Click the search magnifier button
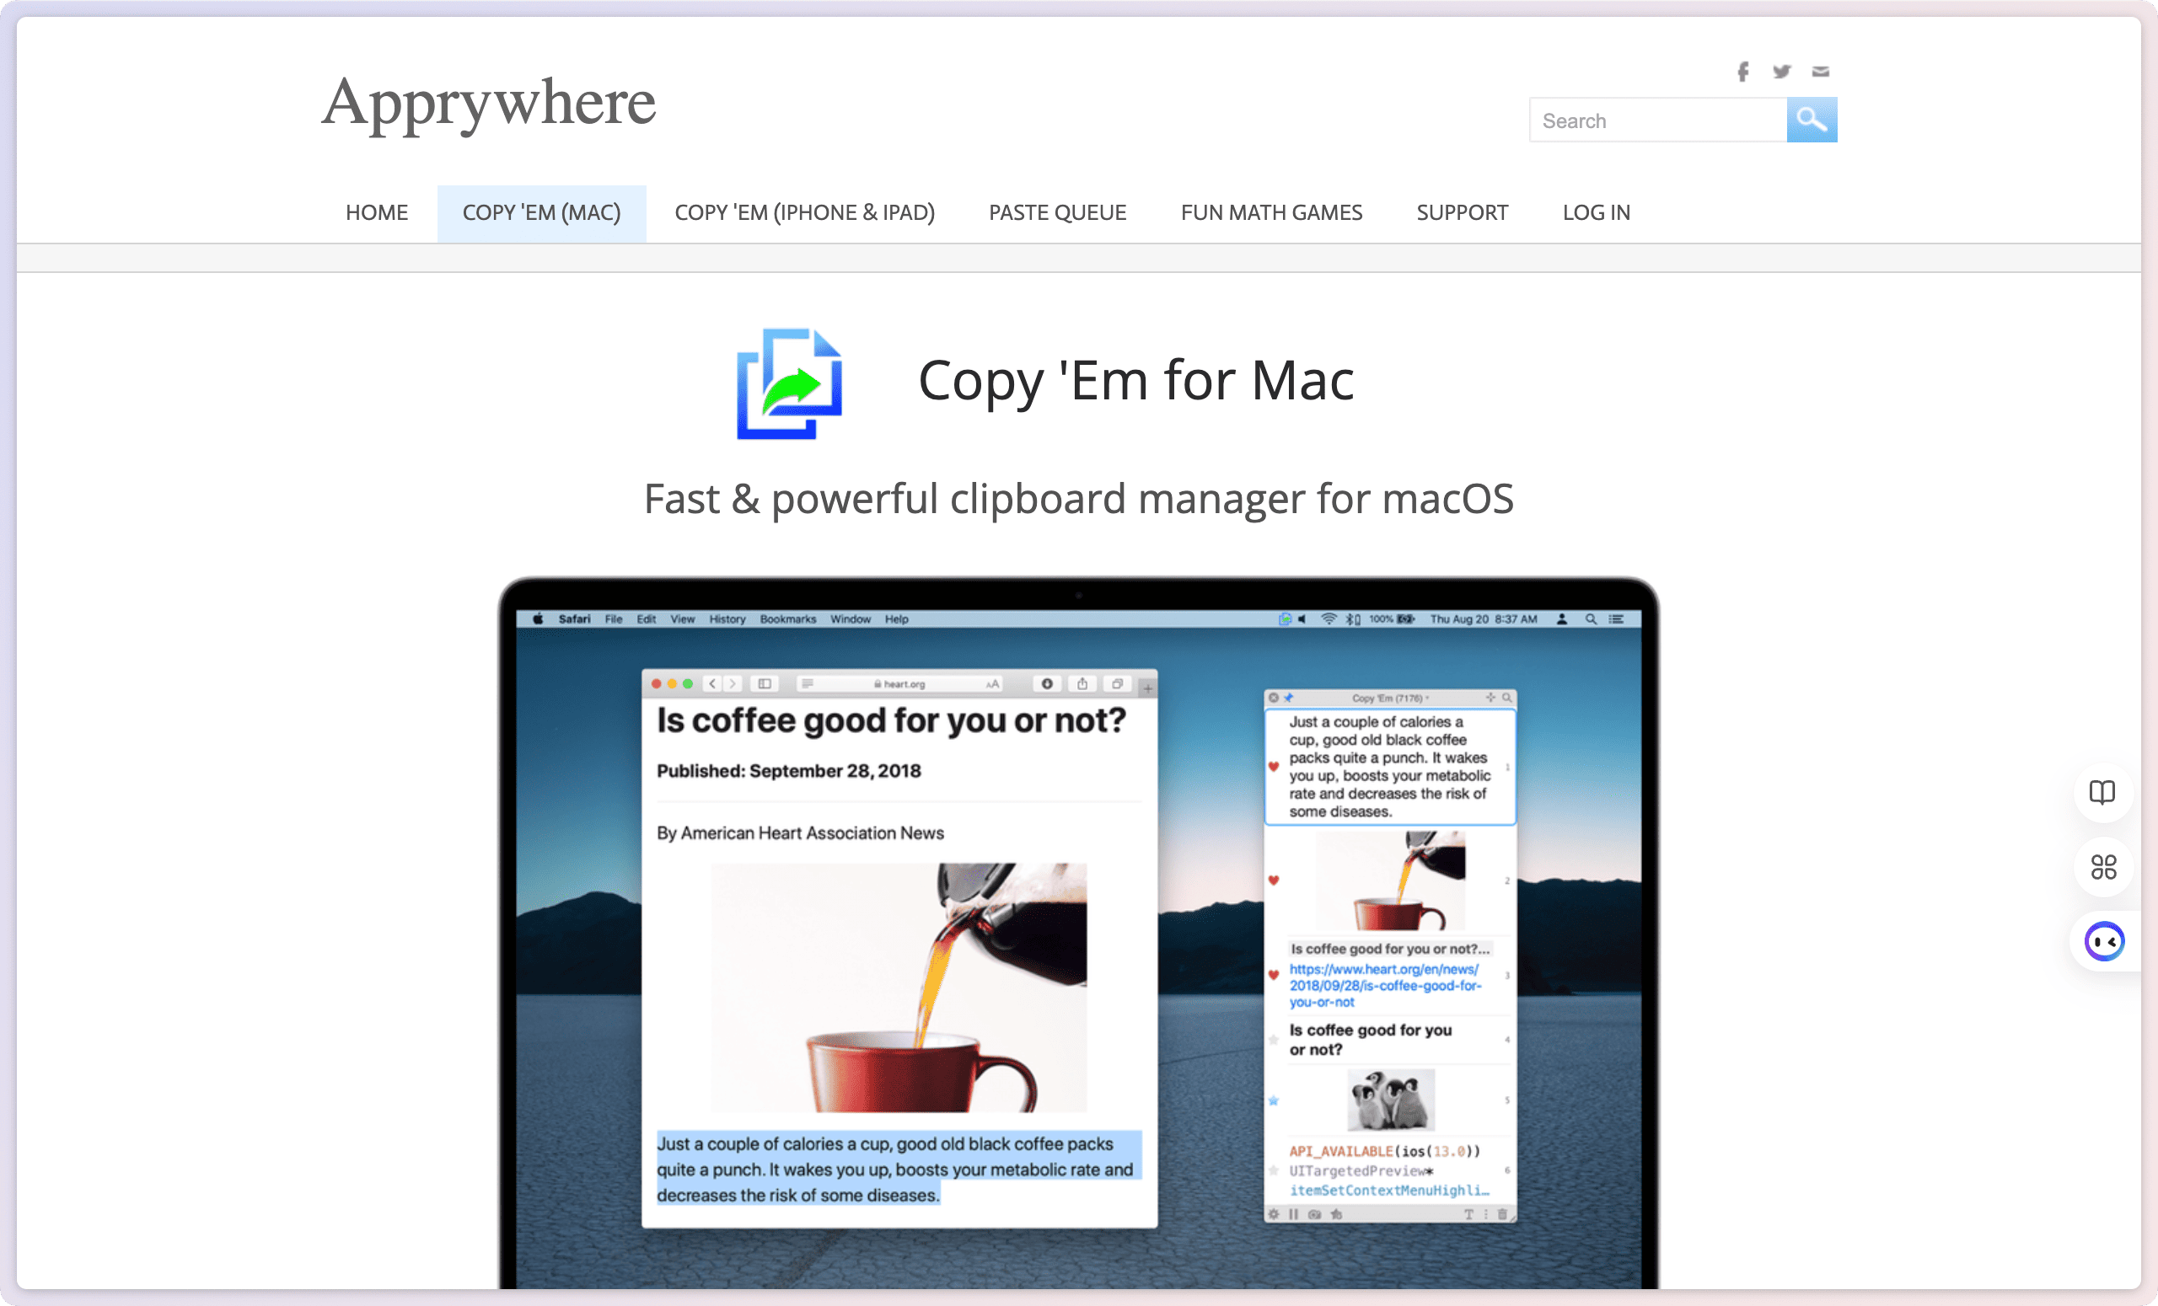Image resolution: width=2158 pixels, height=1306 pixels. point(1812,120)
